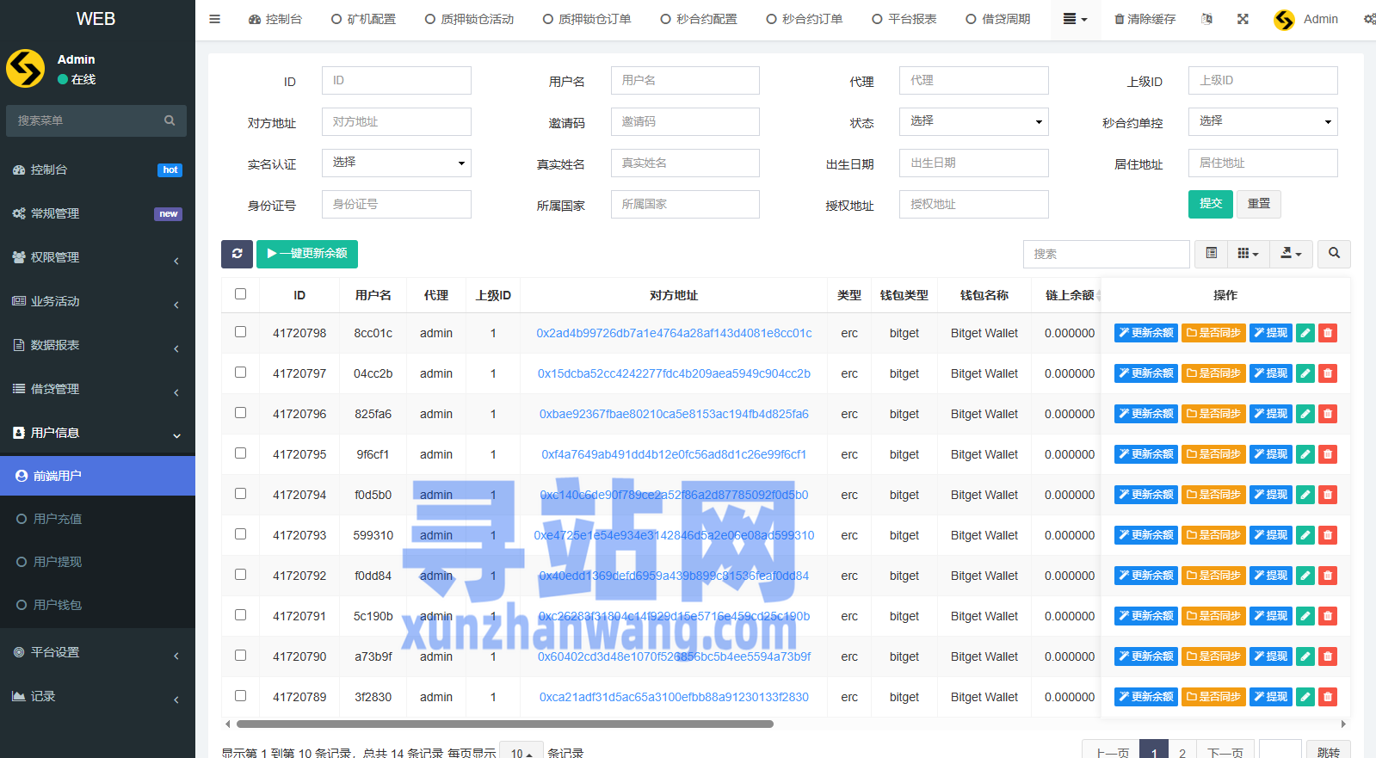
Task: Tick the select-all checkbox in the table header
Action: tap(240, 294)
